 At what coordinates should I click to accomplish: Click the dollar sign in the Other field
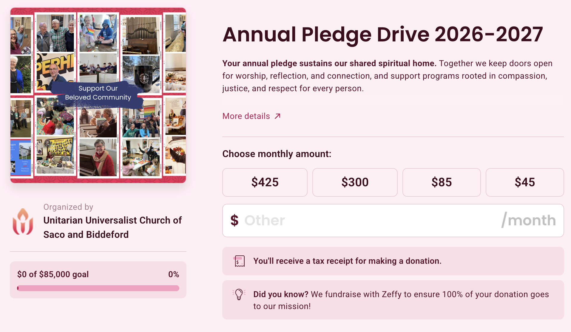234,221
